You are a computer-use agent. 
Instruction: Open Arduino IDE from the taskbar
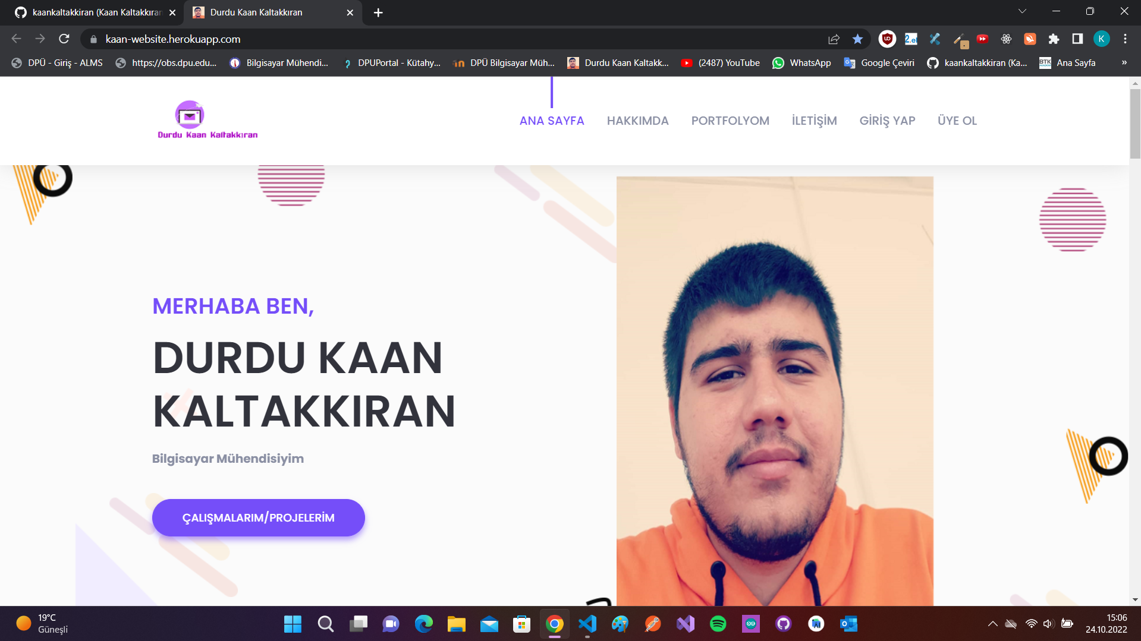750,624
